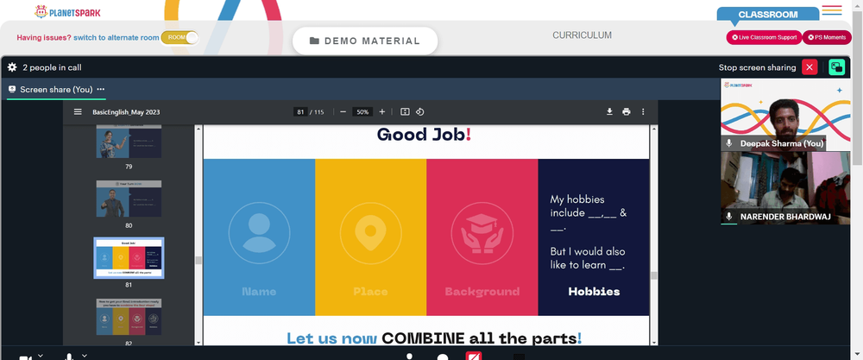Image resolution: width=863 pixels, height=360 pixels.
Task: Expand camera options chevron
Action: coord(41,356)
